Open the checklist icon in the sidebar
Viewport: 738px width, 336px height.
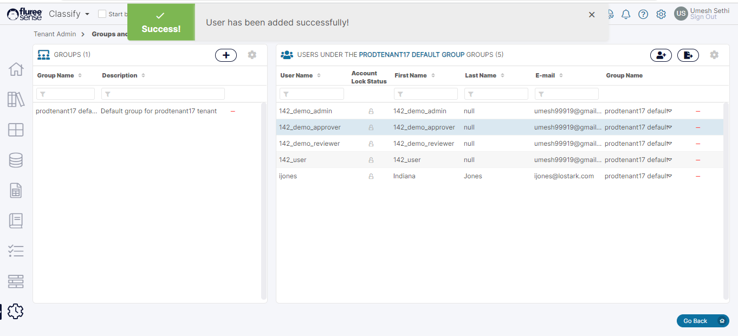click(16, 251)
